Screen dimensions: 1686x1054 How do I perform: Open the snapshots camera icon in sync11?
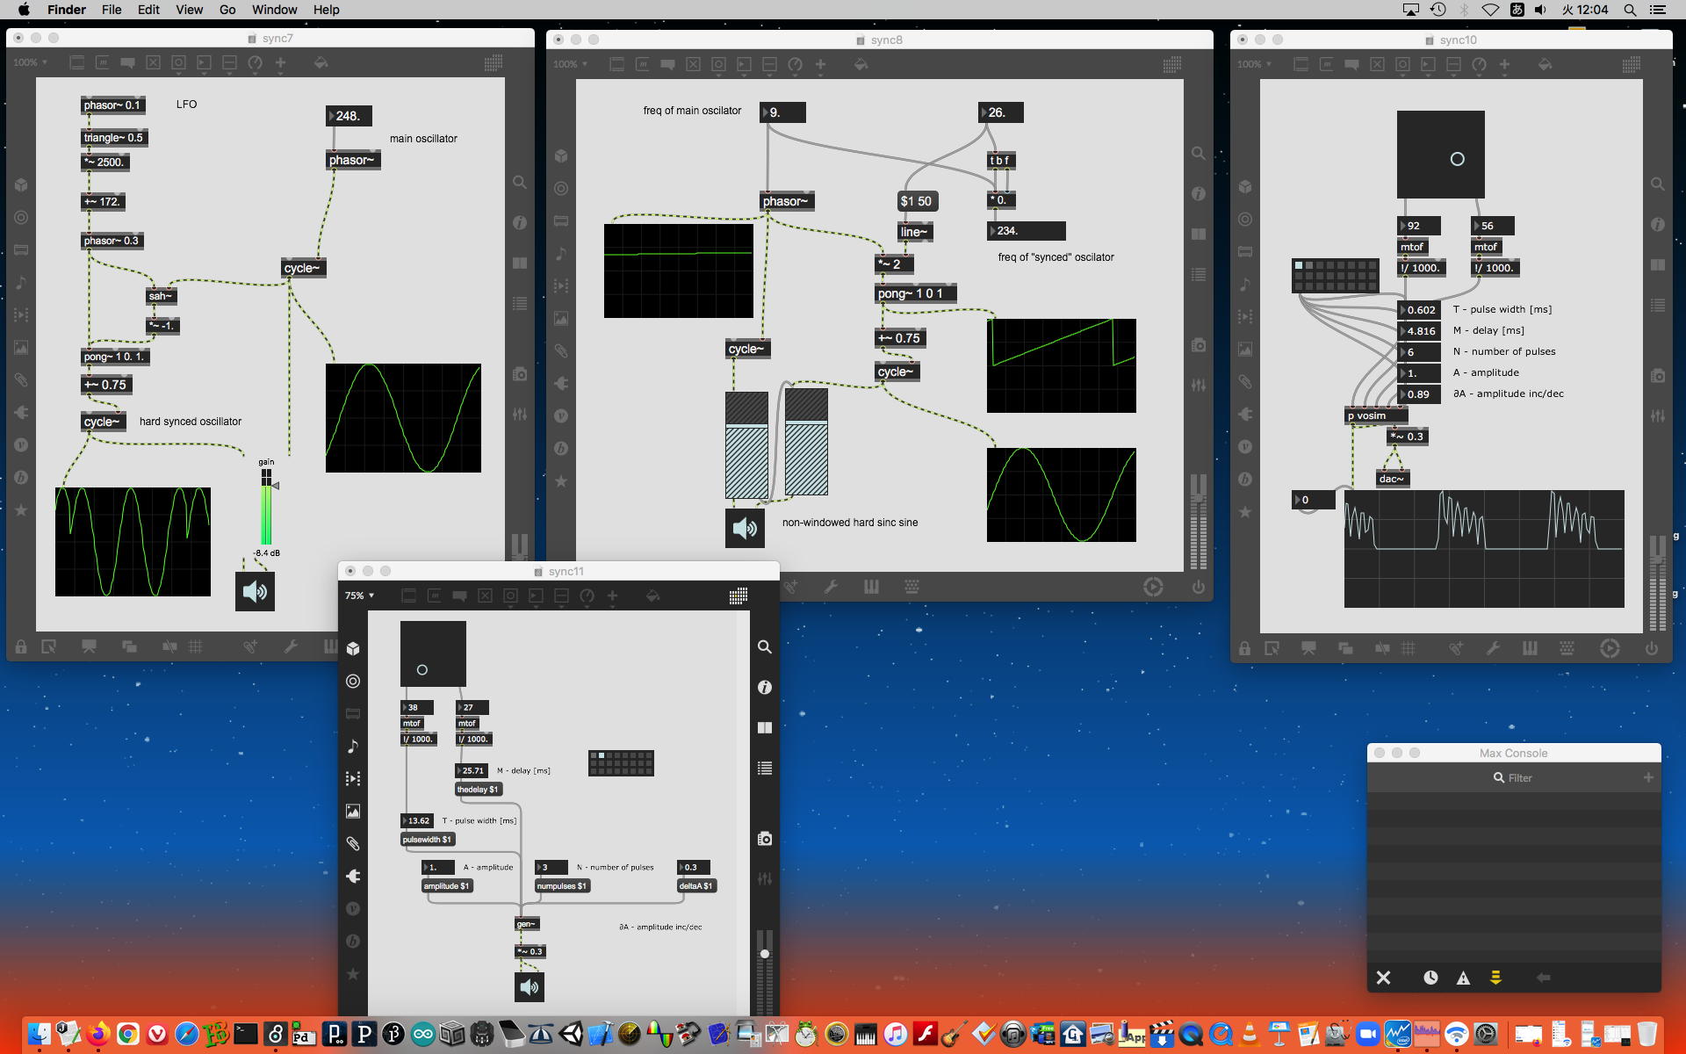(x=765, y=839)
